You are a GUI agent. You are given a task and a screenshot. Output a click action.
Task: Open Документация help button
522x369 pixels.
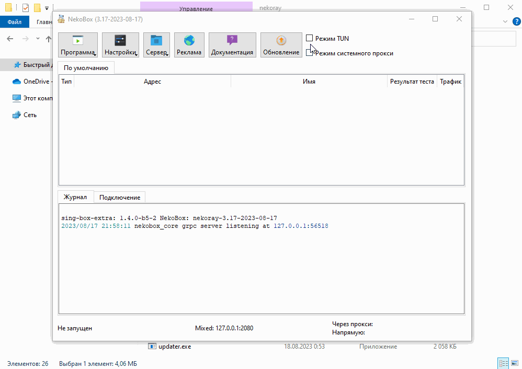coord(232,45)
